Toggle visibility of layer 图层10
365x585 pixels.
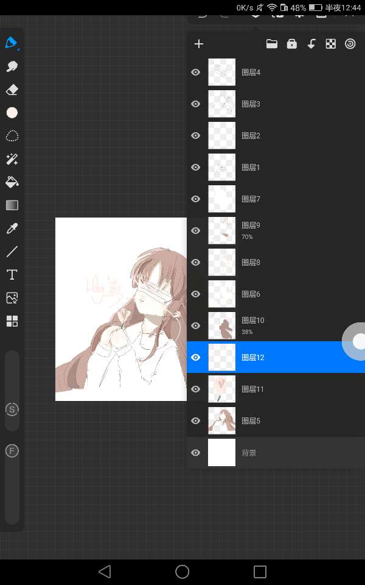195,325
